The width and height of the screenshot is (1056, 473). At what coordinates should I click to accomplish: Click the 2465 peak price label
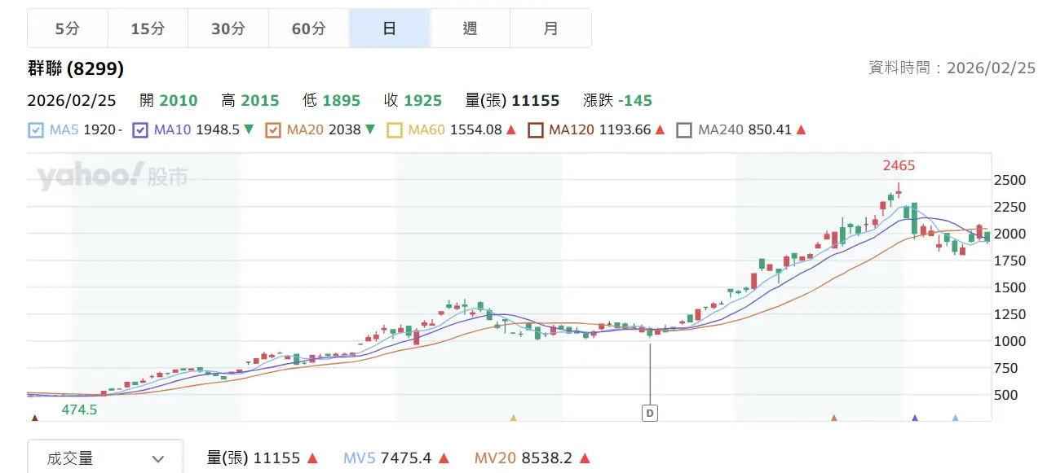(899, 165)
